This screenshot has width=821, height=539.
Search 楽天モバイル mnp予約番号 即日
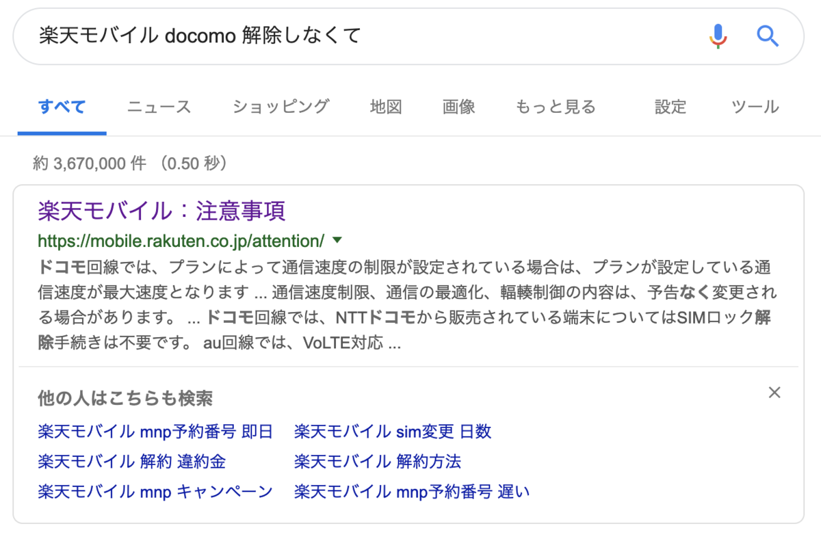[x=155, y=432]
